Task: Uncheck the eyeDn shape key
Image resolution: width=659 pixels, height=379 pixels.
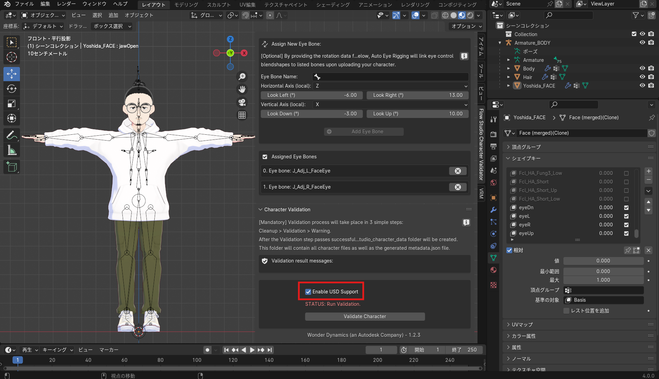Action: [626, 208]
